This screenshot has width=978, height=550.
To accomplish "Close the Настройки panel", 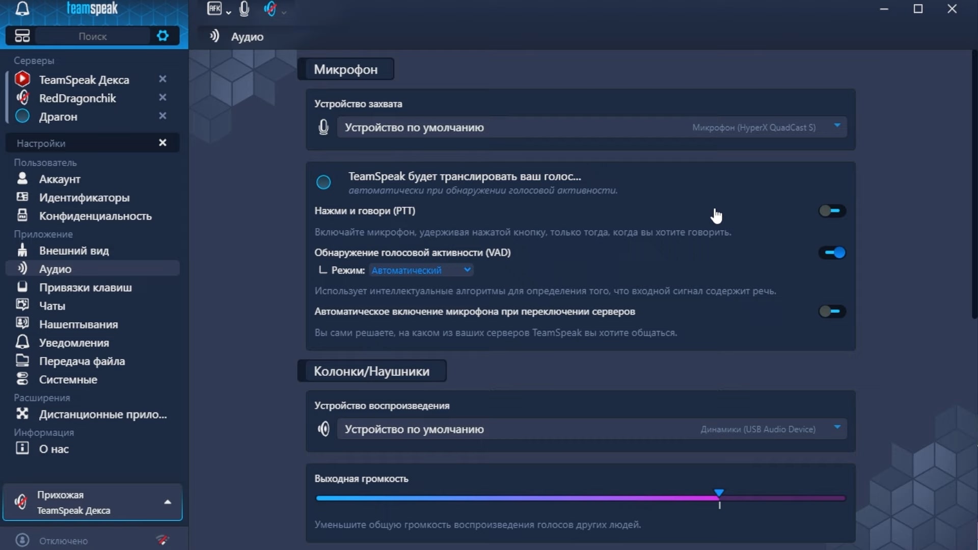I will tap(162, 143).
